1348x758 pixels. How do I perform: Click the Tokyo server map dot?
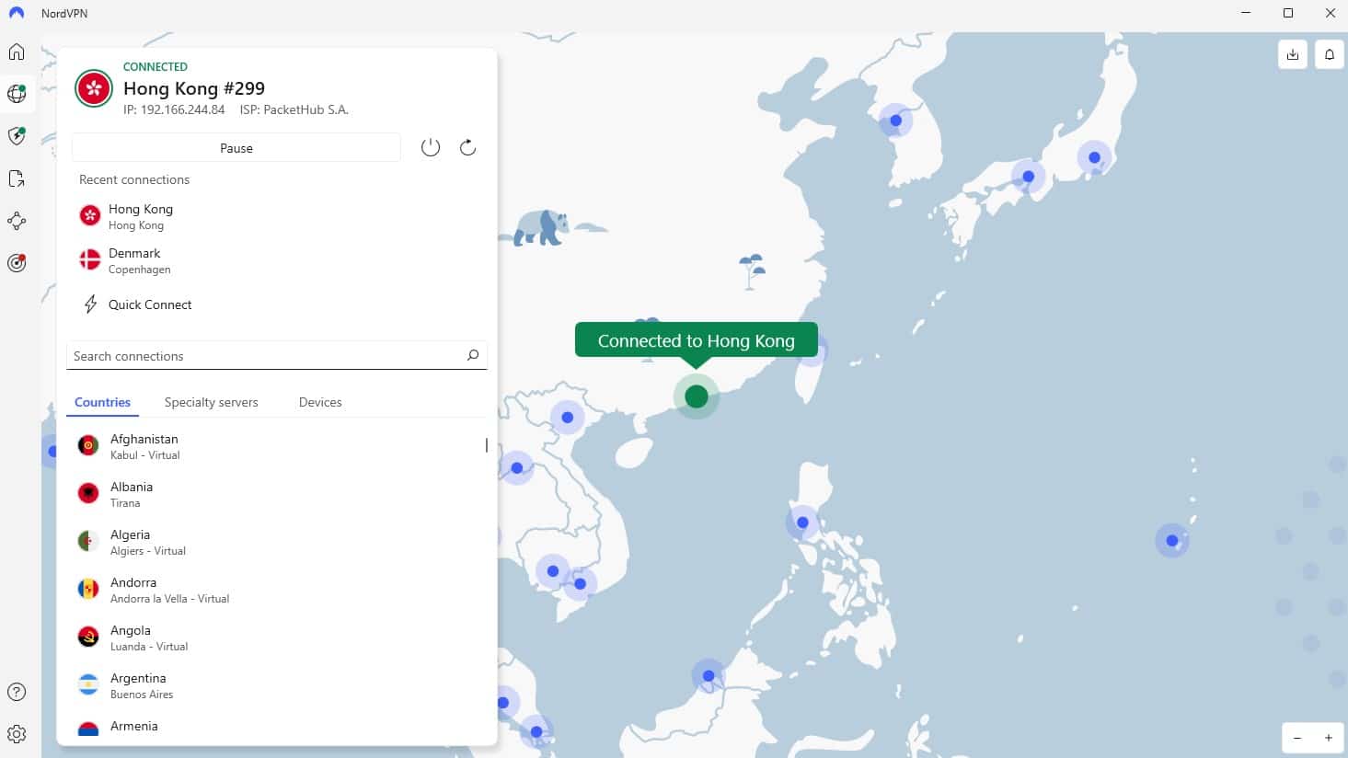pos(1094,157)
